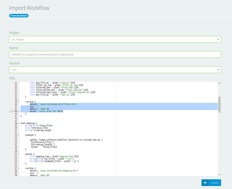Click the 'runtime {' line 67

(x=30, y=168)
